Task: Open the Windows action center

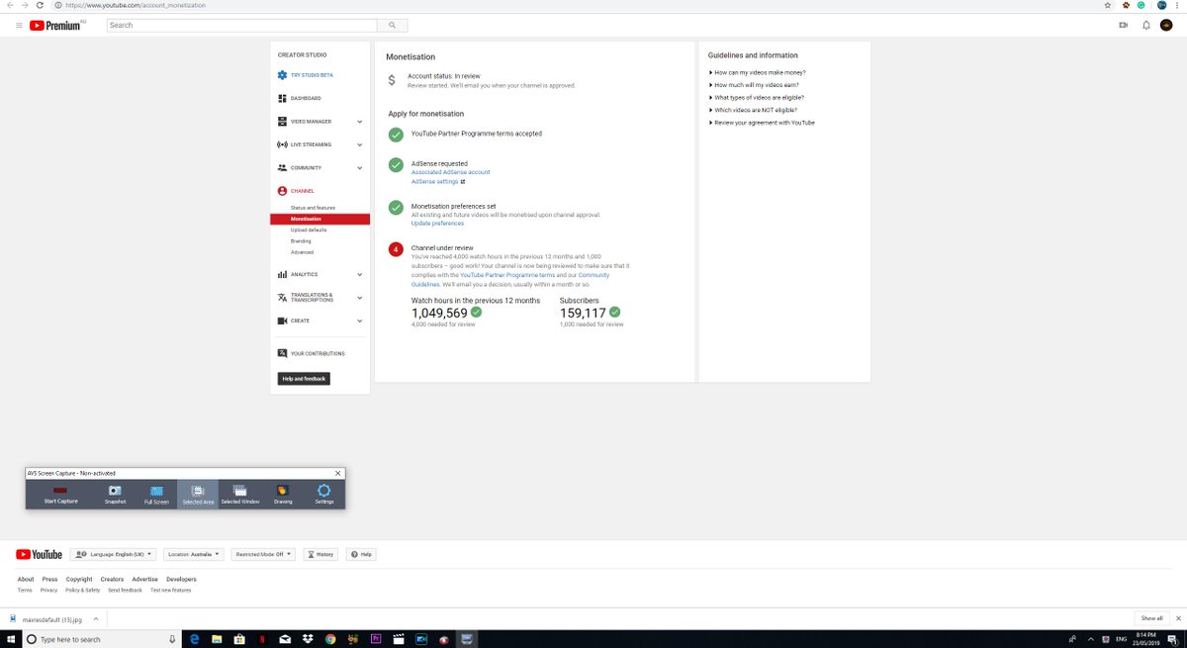Action: (1173, 639)
